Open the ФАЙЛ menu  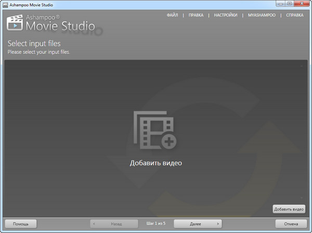[x=172, y=15]
